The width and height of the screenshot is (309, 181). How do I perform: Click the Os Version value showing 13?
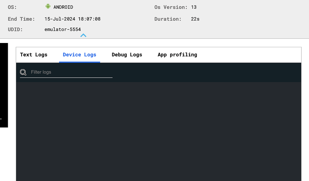[x=194, y=7]
